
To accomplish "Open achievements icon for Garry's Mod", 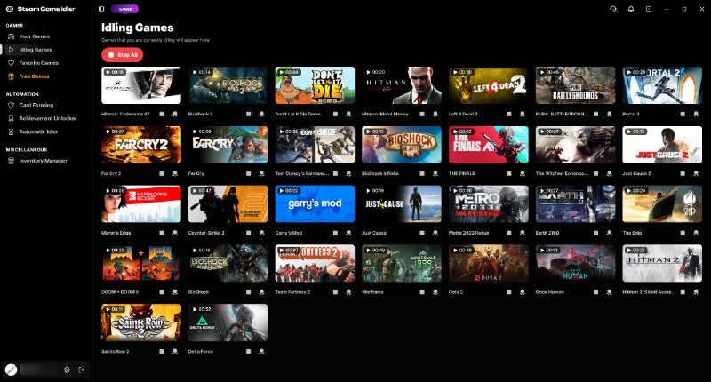I will click(348, 233).
